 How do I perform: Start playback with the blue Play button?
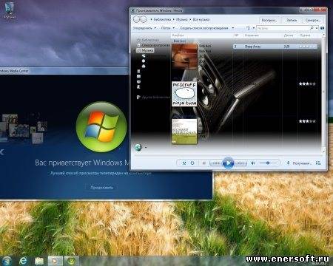228,163
